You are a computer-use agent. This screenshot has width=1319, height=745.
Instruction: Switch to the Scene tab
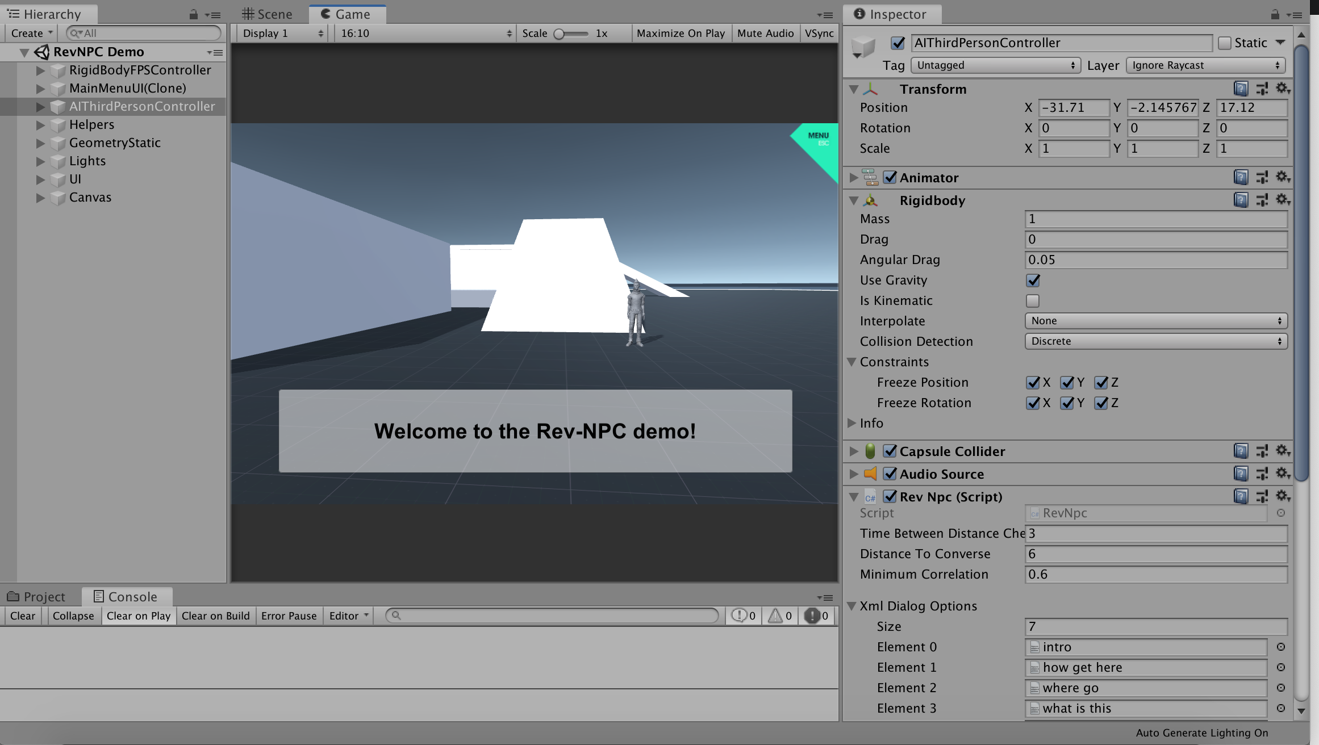pos(267,14)
